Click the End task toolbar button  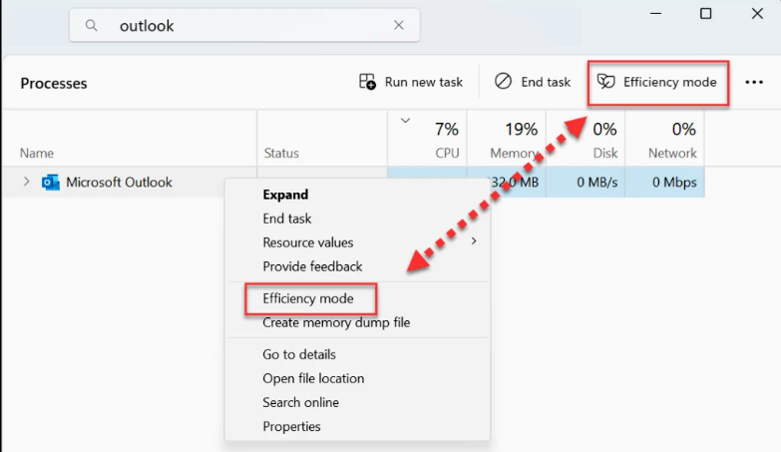click(x=534, y=82)
